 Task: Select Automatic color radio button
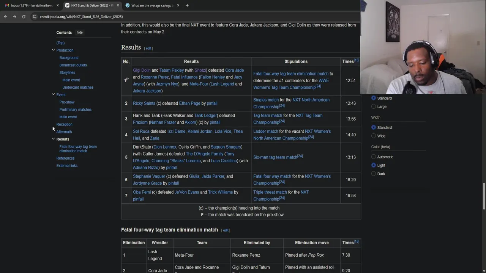374,157
